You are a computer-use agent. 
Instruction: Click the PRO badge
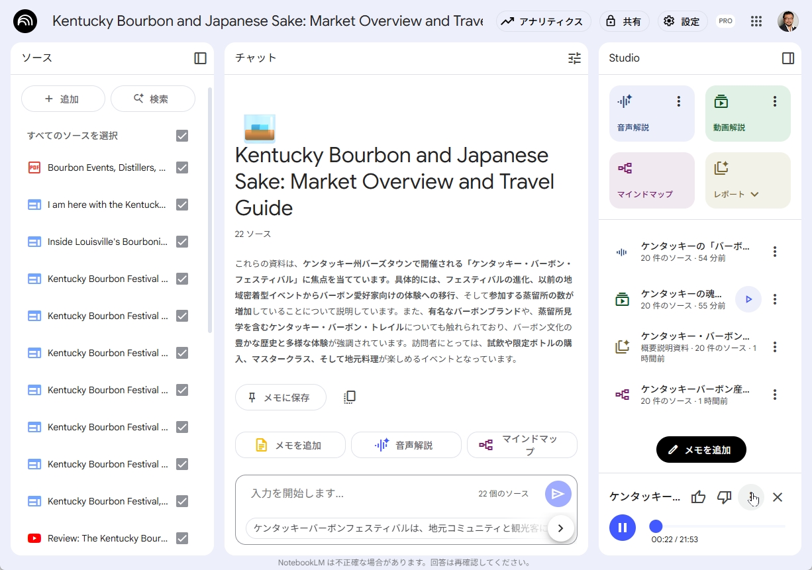click(x=725, y=21)
